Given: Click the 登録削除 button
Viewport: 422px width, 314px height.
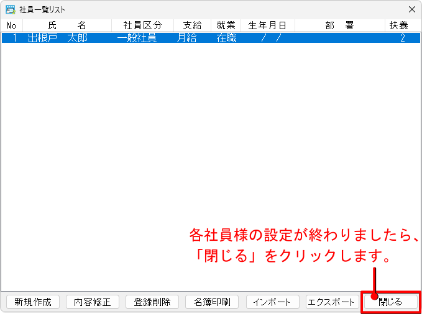Looking at the screenshot, I should coord(152,302).
